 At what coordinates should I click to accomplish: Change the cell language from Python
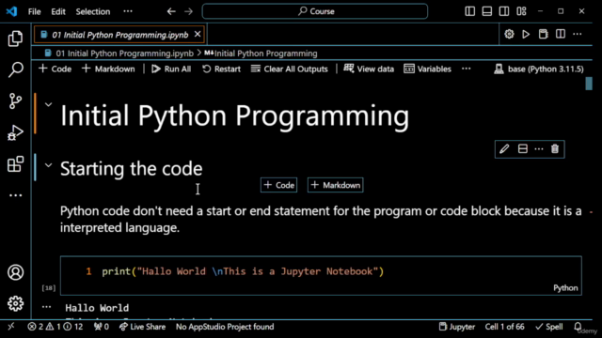(565, 288)
